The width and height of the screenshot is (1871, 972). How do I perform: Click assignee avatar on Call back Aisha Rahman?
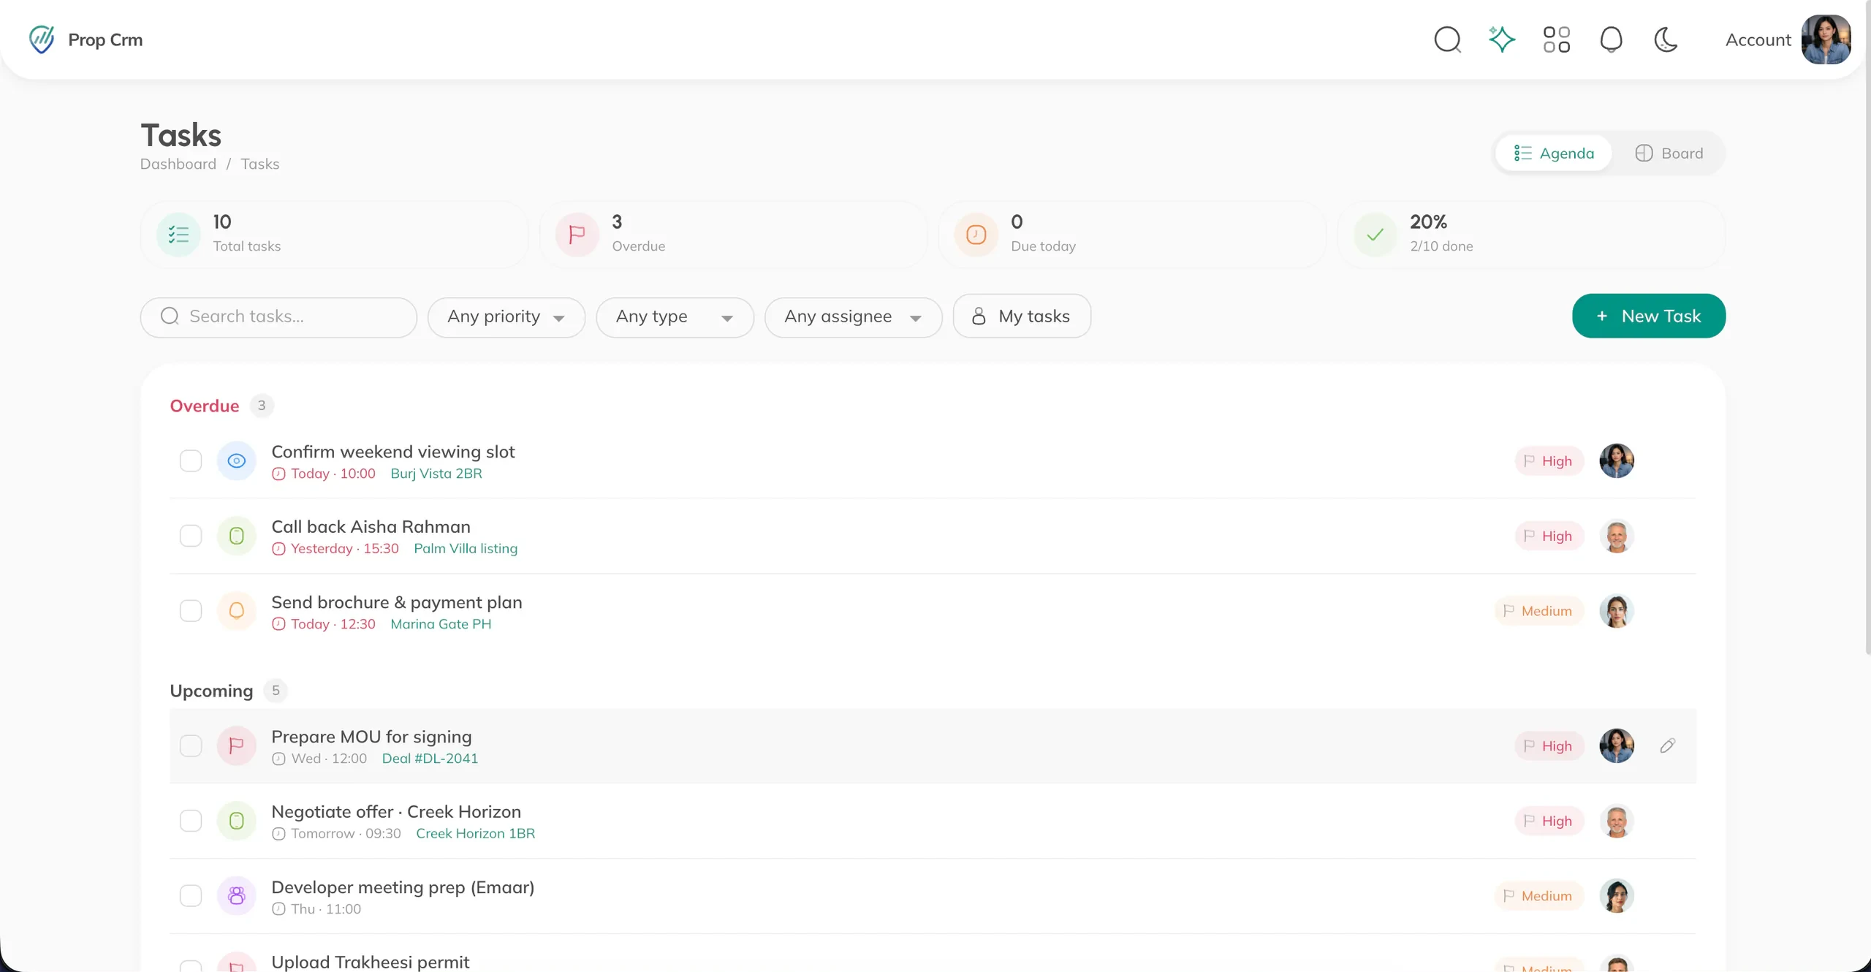tap(1617, 536)
